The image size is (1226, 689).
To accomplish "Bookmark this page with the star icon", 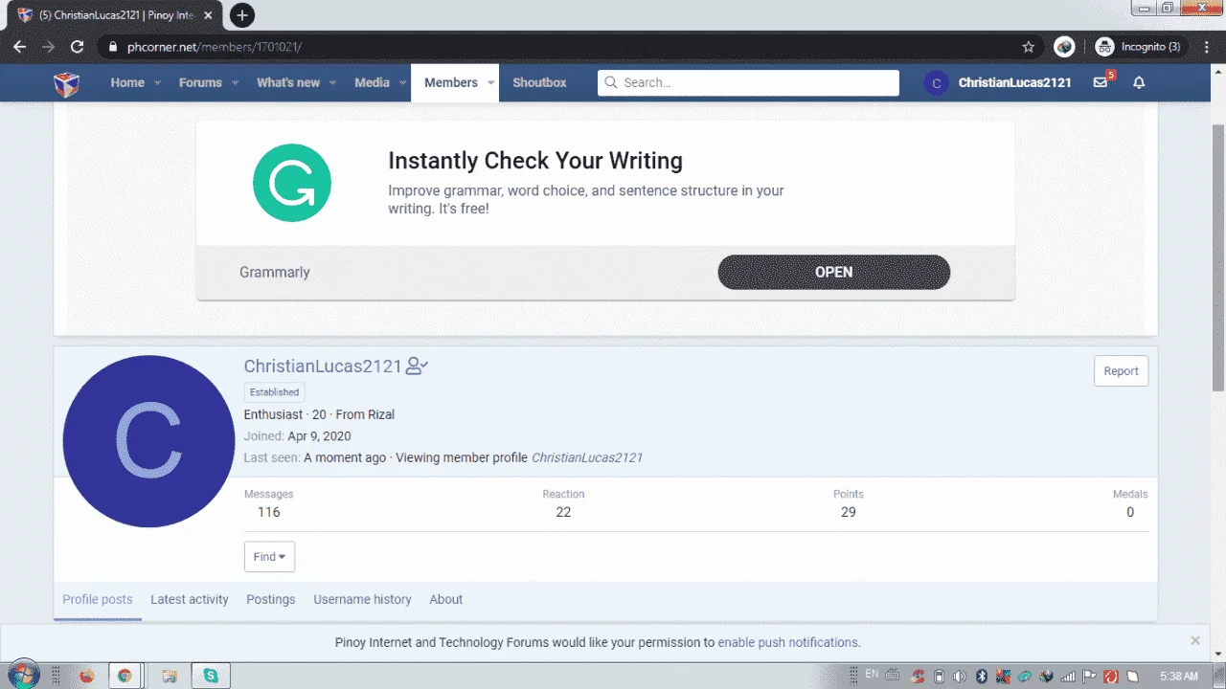I will (1029, 46).
